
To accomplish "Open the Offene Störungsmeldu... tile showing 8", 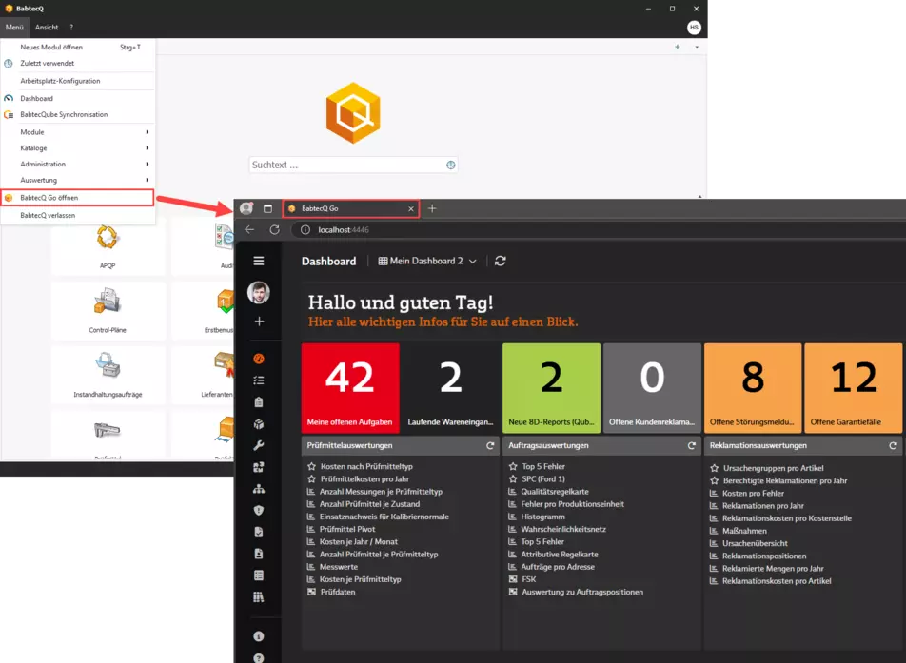I will coord(752,387).
